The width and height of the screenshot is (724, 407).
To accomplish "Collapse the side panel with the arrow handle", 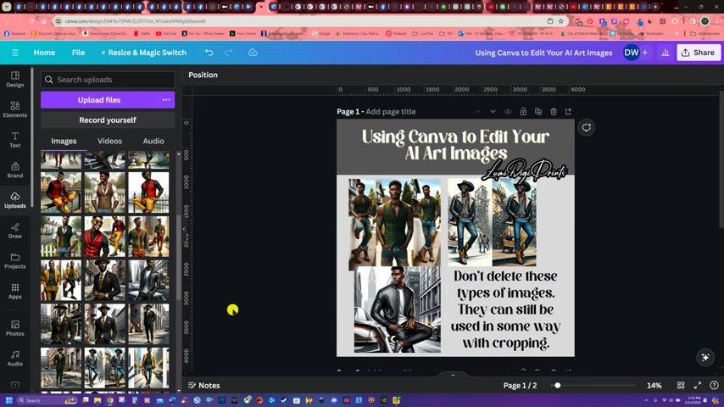I will (x=184, y=229).
